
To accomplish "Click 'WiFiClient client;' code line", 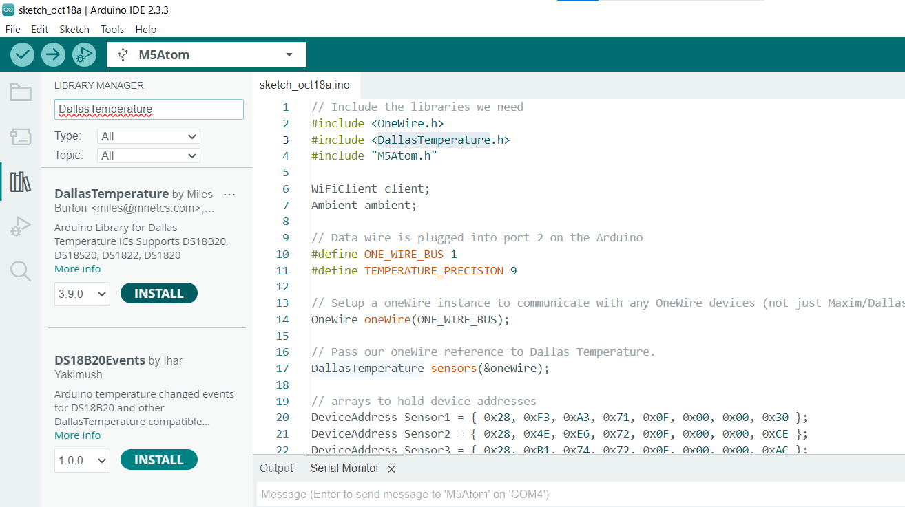I will click(x=371, y=188).
